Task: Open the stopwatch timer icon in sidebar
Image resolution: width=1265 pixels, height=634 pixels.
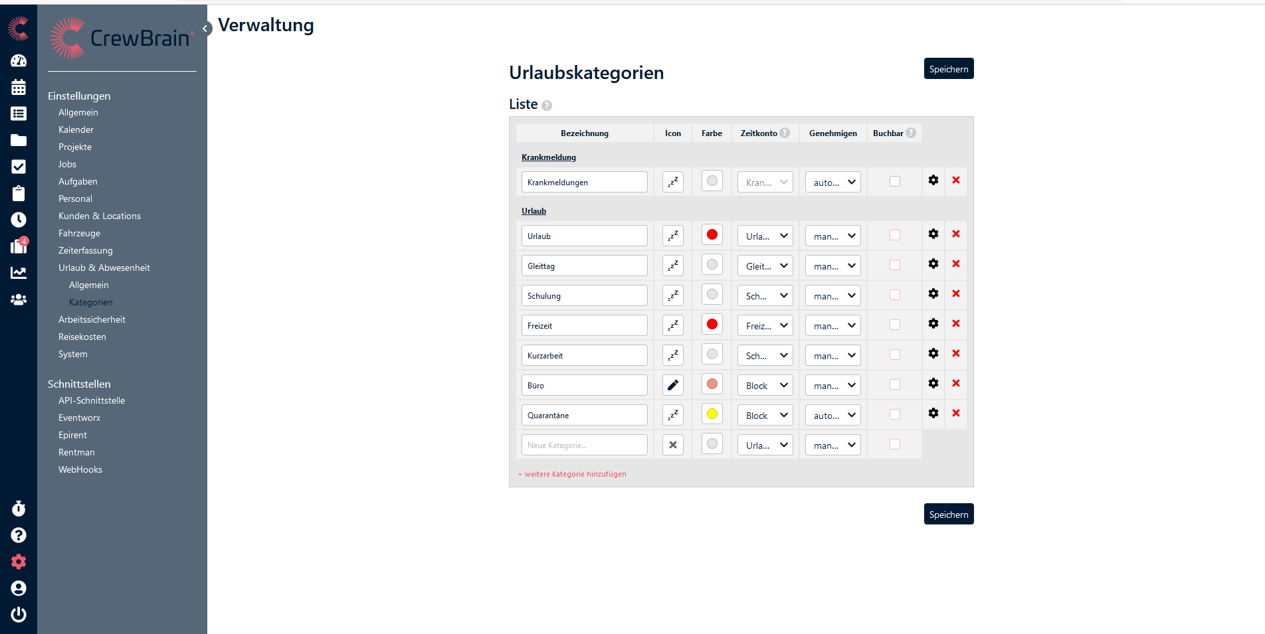Action: click(x=19, y=509)
